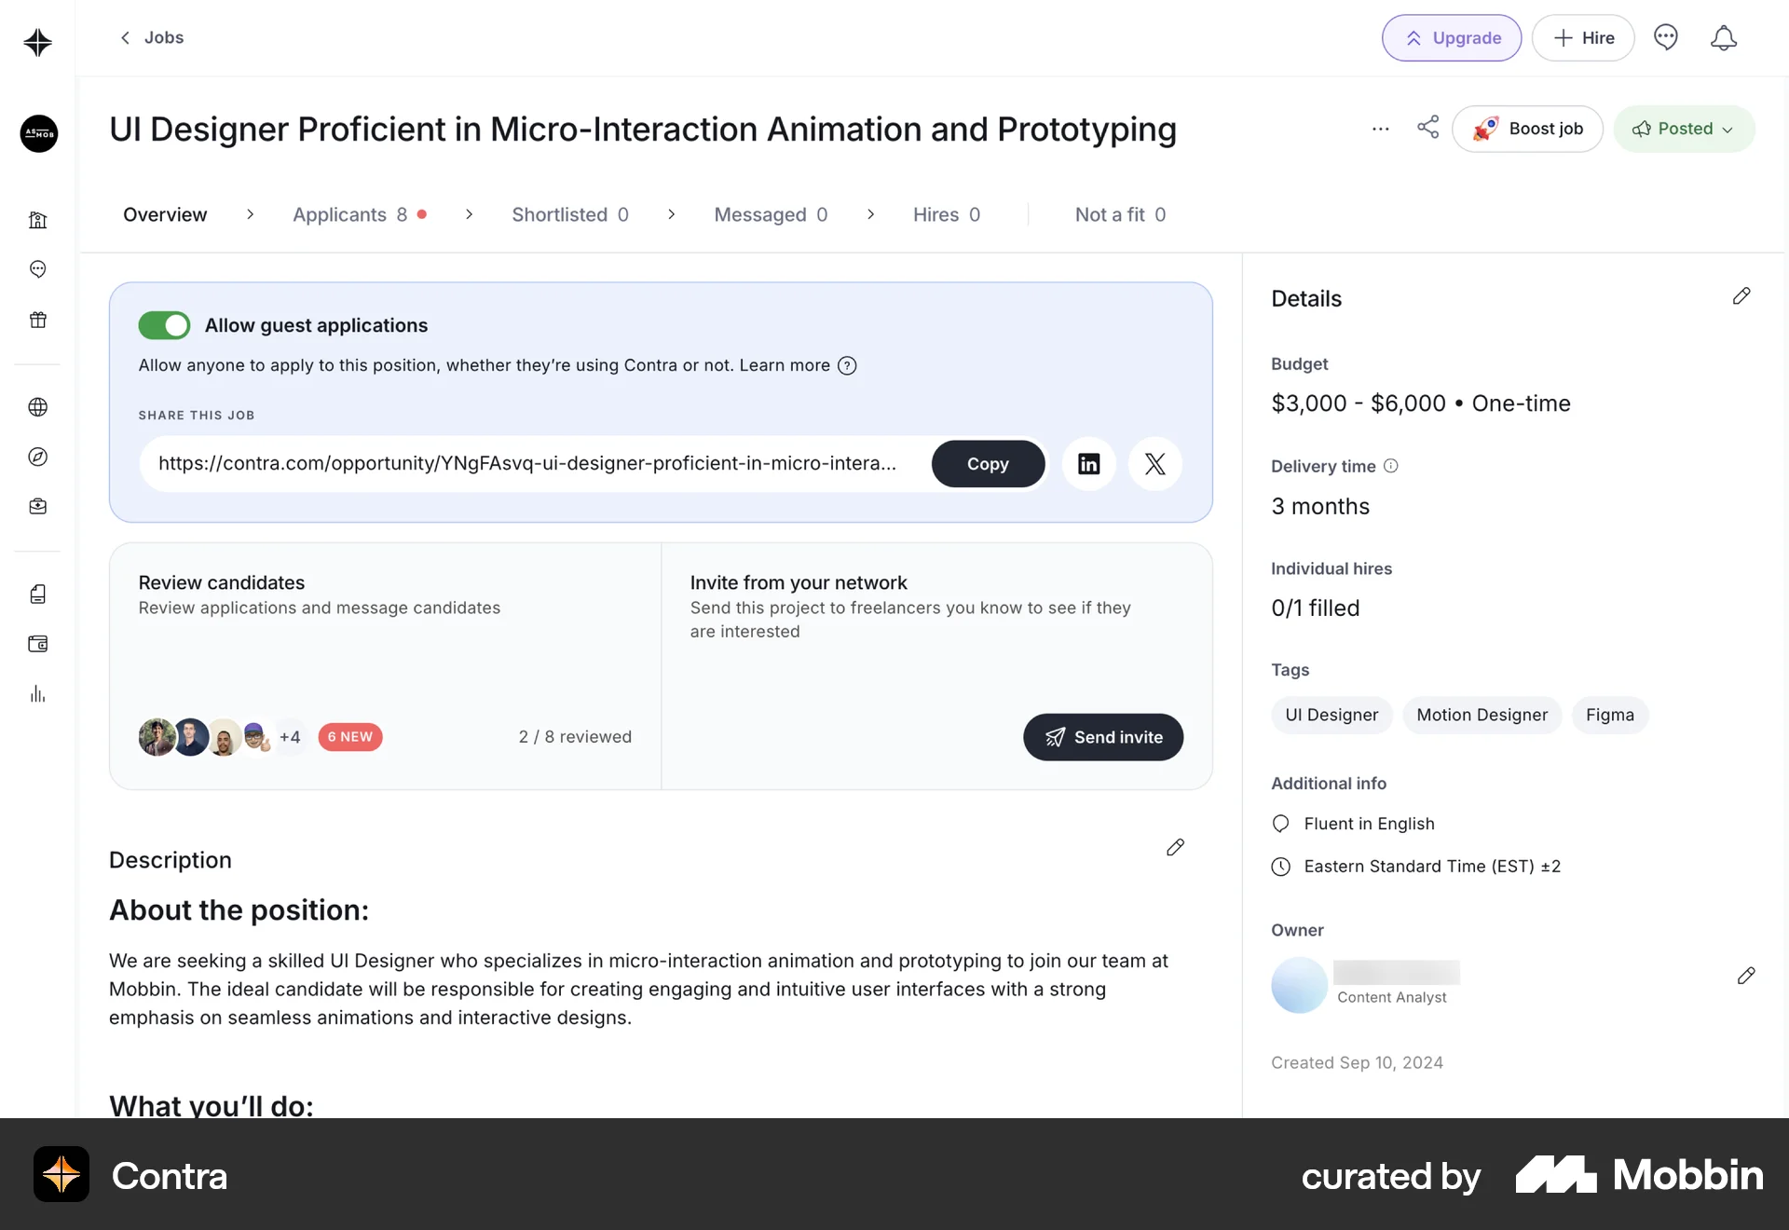Click the compass discover sidebar icon
This screenshot has height=1230, width=1789.
[x=37, y=457]
